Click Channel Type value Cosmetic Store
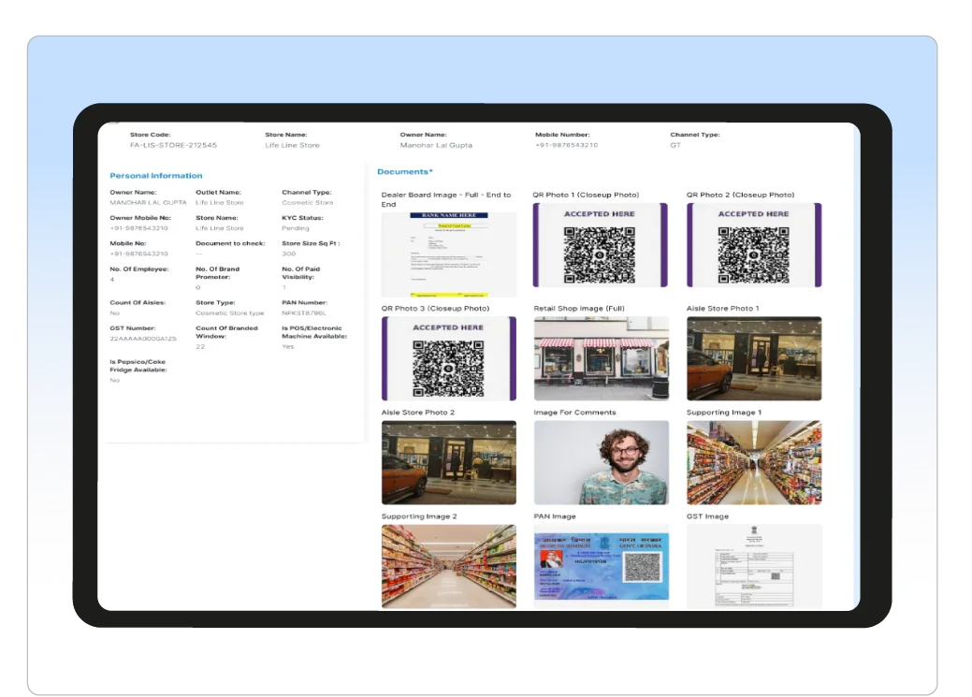This screenshot has width=972, height=697. [x=308, y=203]
